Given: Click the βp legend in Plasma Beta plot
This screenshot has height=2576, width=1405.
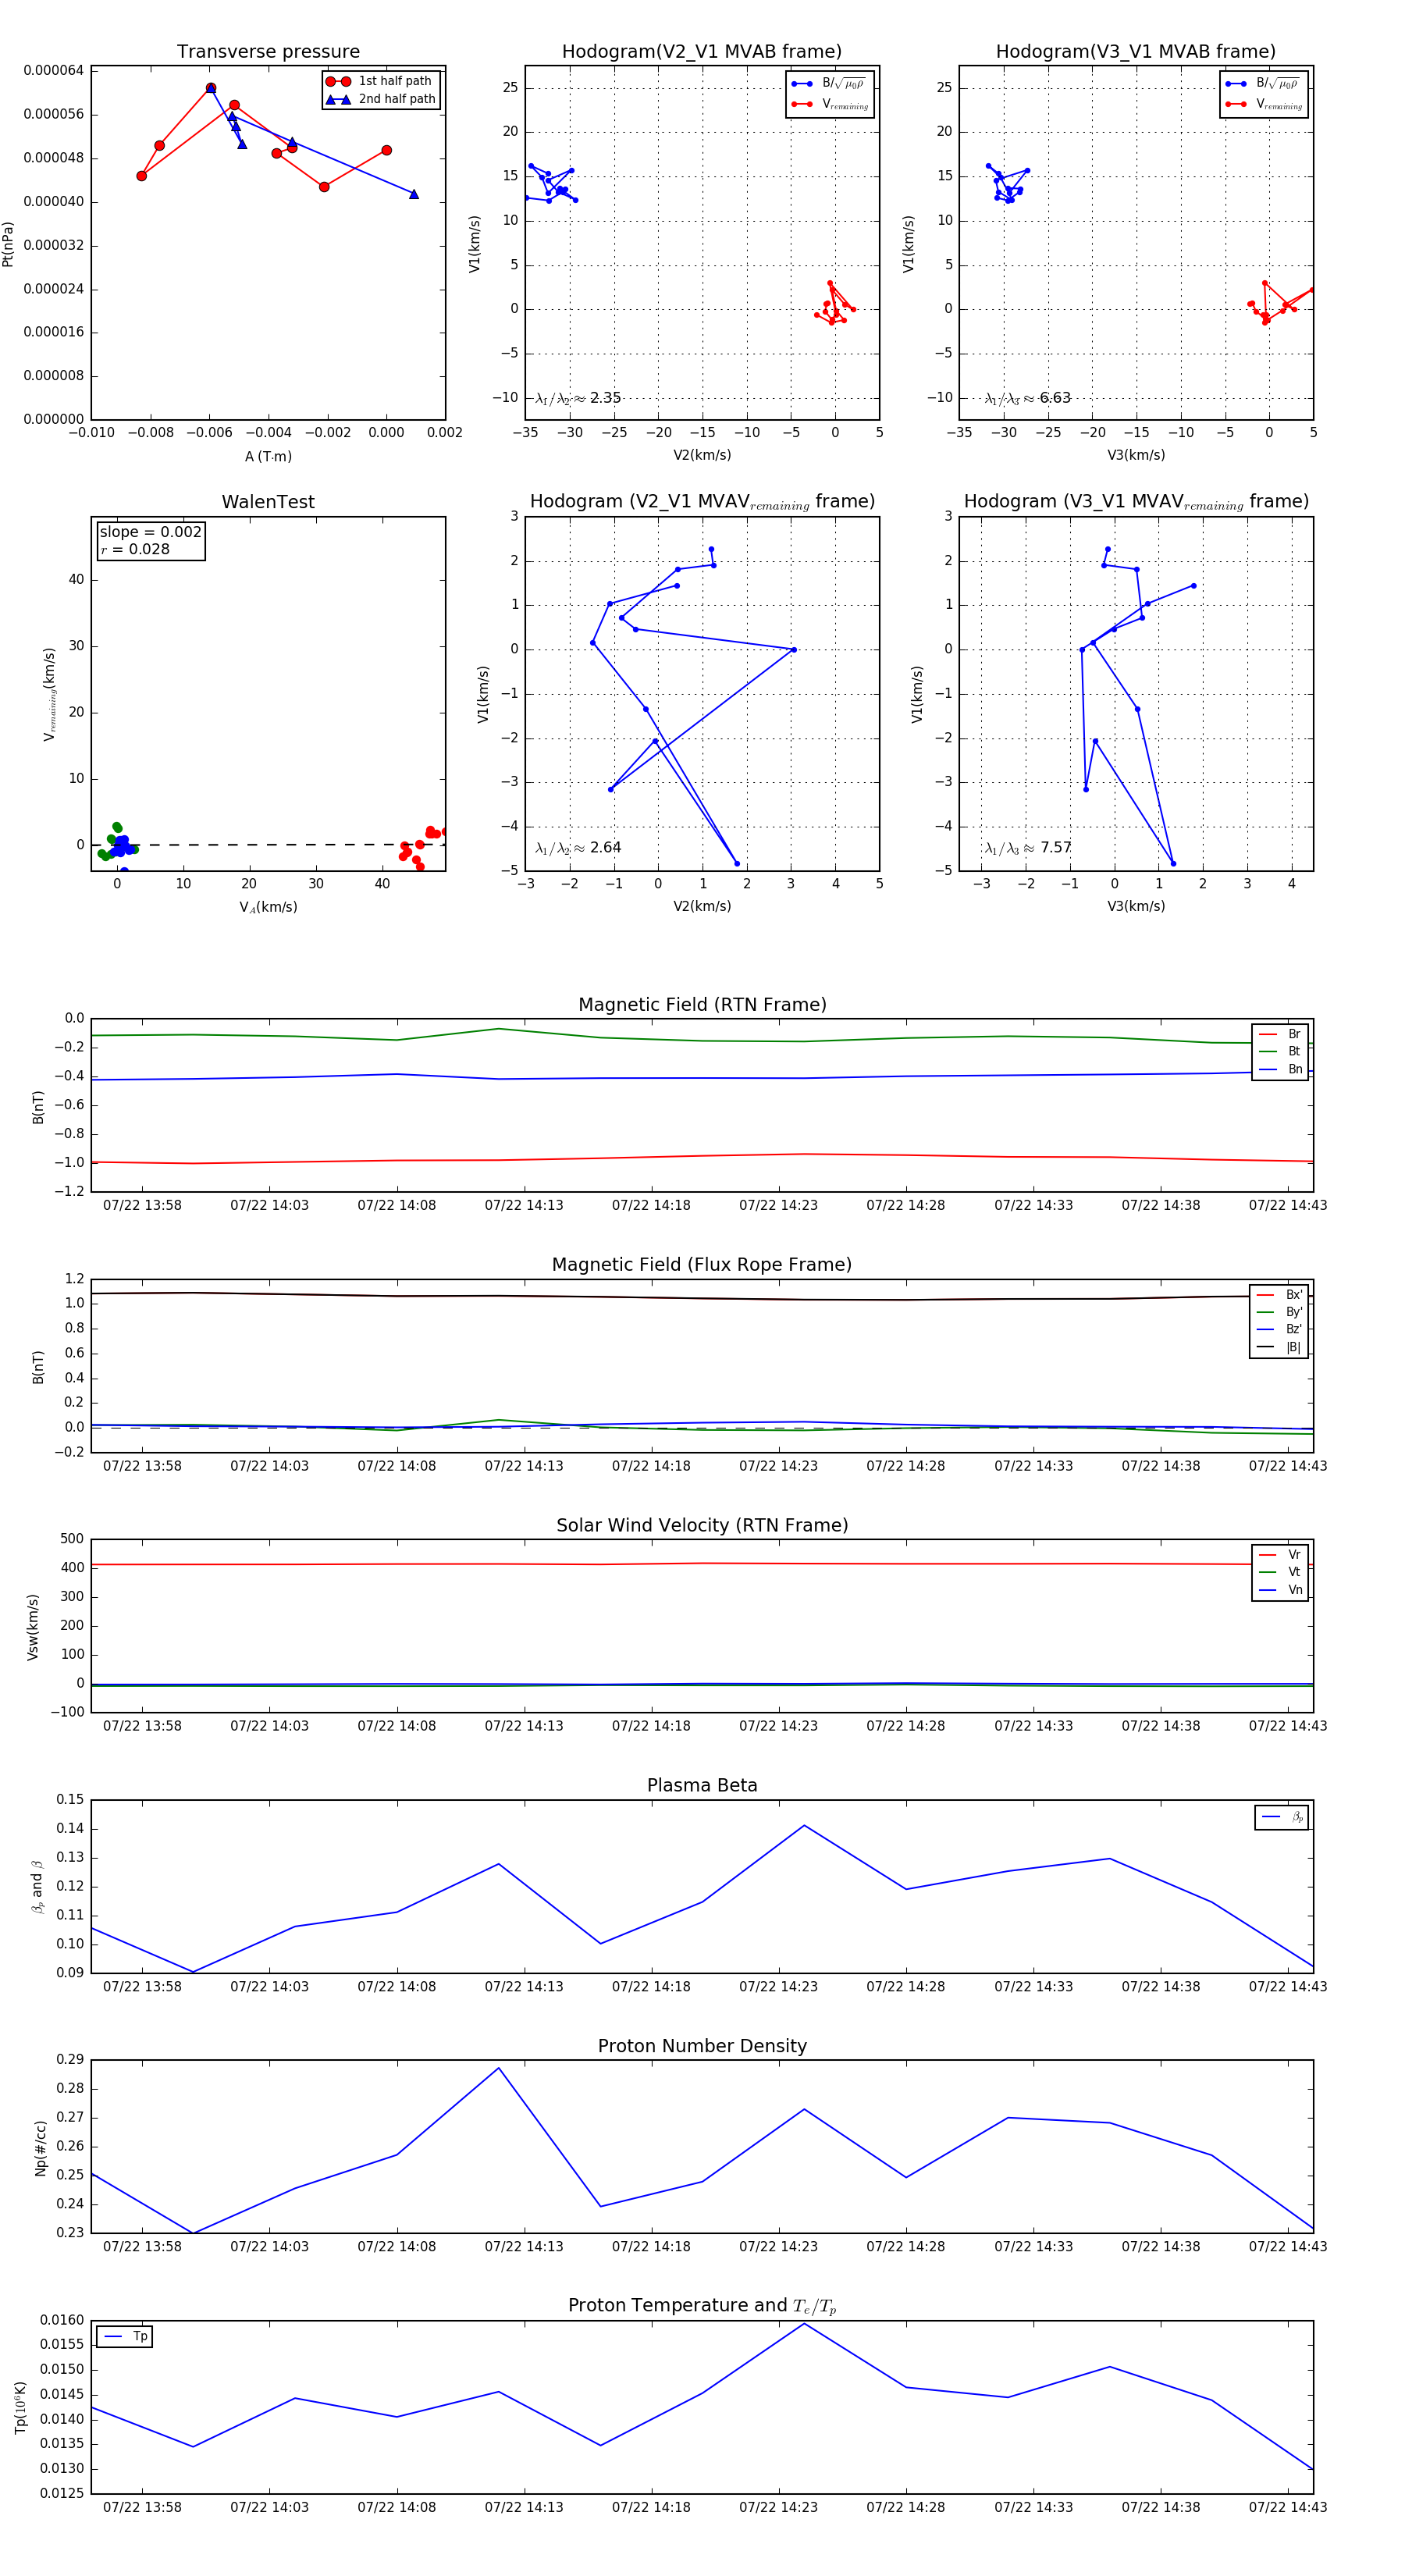Looking at the screenshot, I should pyautogui.click(x=1282, y=1817).
